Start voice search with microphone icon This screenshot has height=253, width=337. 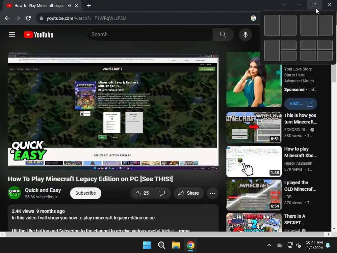245,34
